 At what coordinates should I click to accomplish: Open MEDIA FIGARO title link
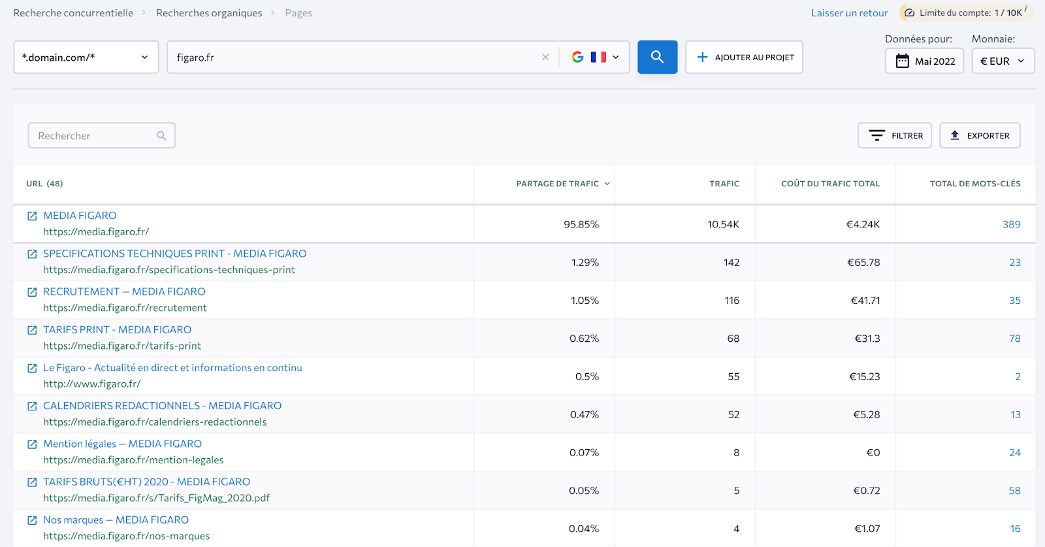point(80,216)
